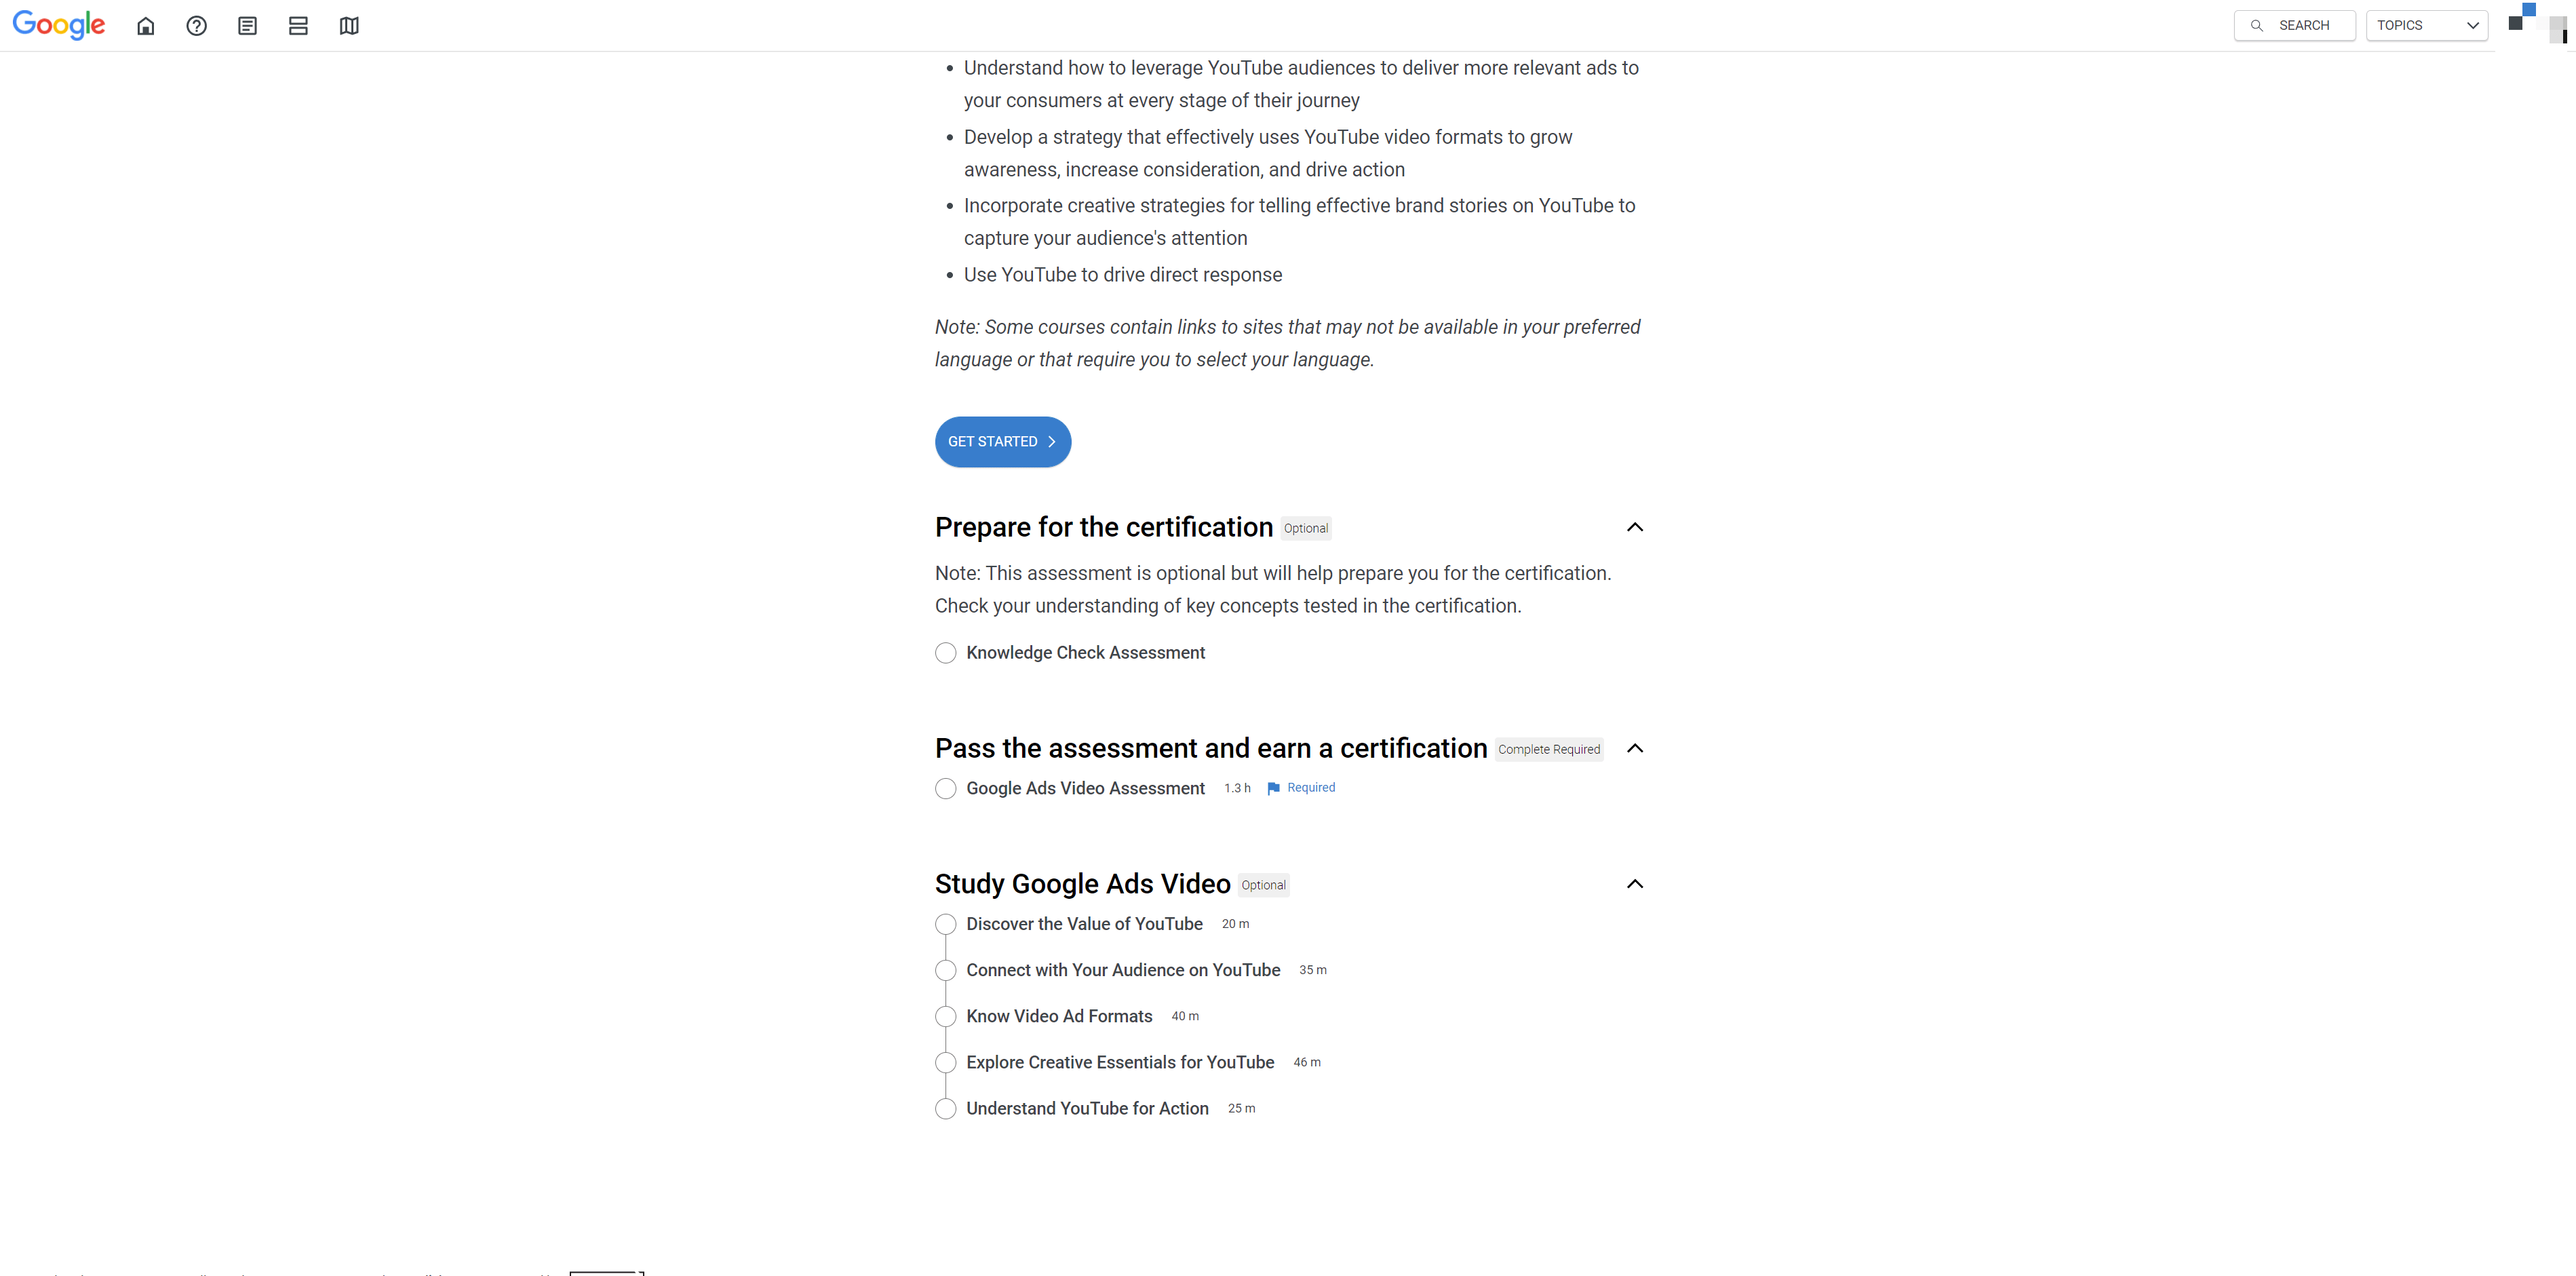Collapse the Prepare for the certification section
The image size is (2576, 1276).
(x=1637, y=527)
